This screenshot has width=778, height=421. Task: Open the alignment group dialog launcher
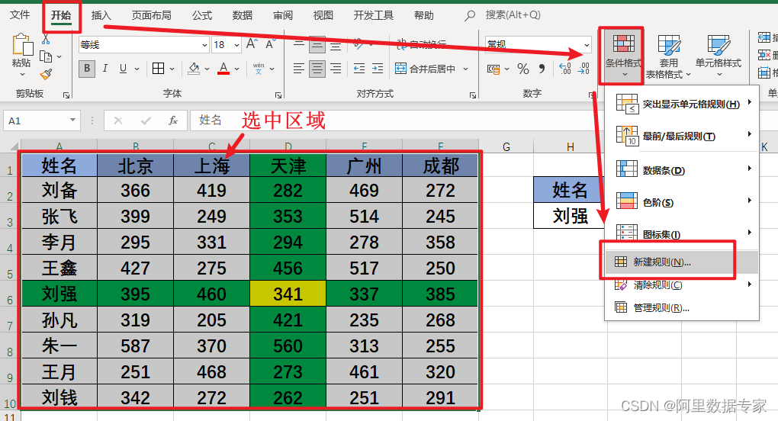coord(472,95)
